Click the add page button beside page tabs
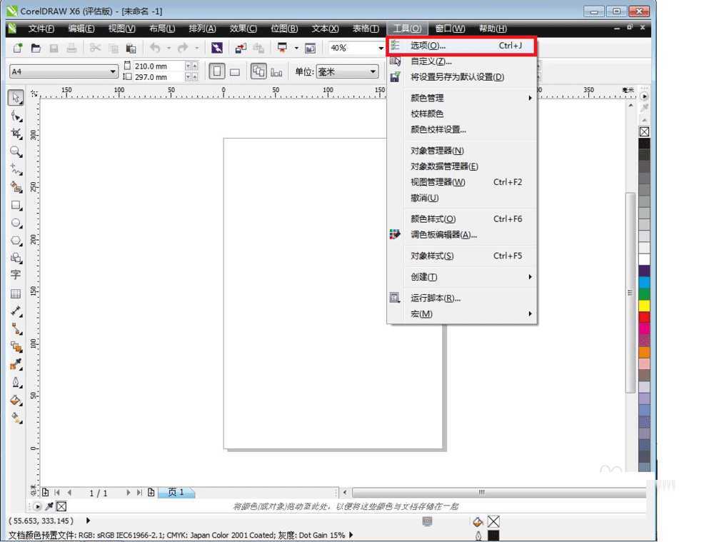This screenshot has height=542, width=714. tap(151, 493)
